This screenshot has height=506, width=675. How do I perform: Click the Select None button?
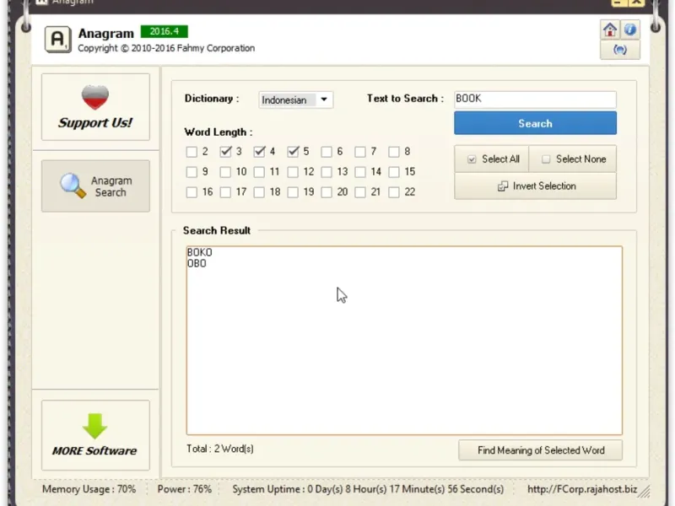(573, 159)
